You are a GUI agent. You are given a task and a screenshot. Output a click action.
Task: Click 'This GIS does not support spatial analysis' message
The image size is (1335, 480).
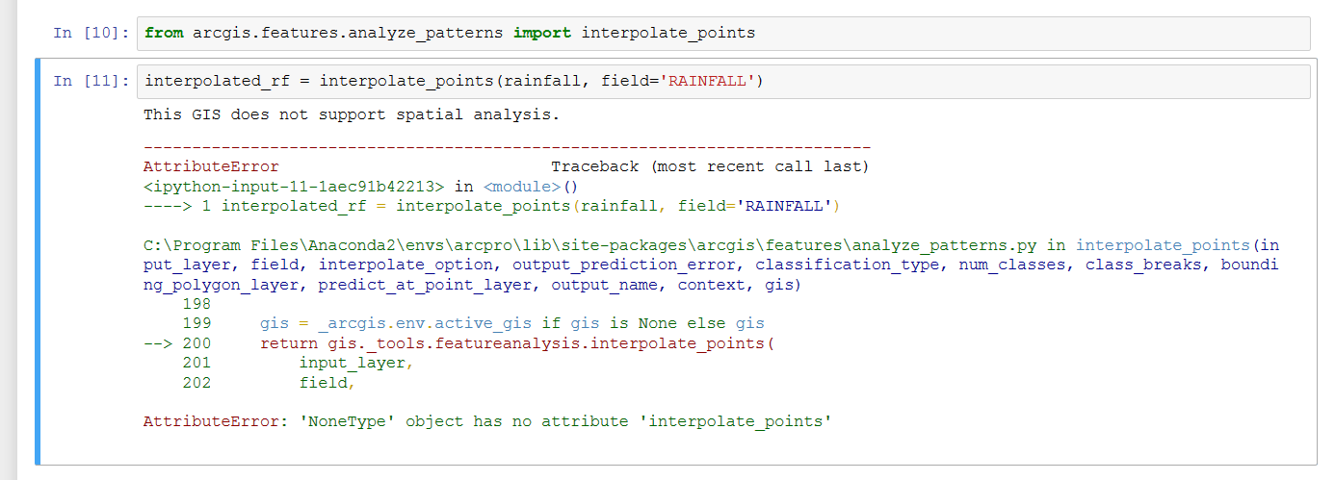coord(351,115)
